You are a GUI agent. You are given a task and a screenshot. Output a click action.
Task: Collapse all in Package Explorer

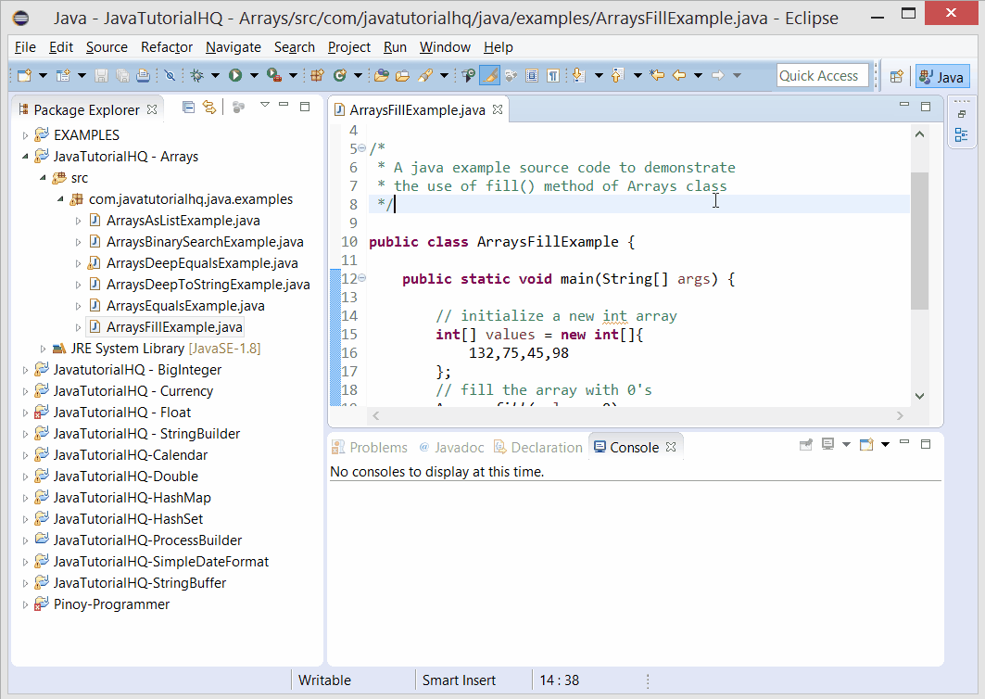pos(189,107)
